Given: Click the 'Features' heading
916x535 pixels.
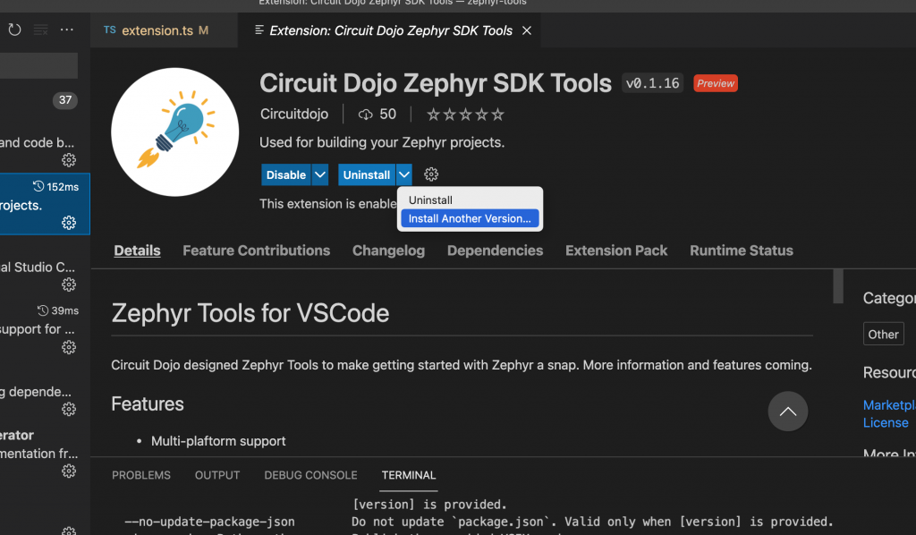Looking at the screenshot, I should click(148, 404).
